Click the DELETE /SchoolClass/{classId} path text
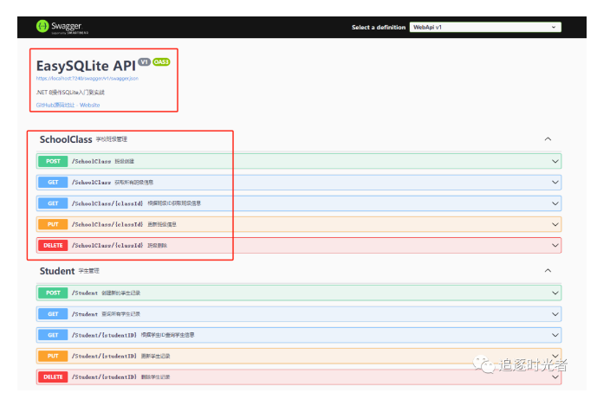Image resolution: width=597 pixels, height=399 pixels. coord(107,245)
